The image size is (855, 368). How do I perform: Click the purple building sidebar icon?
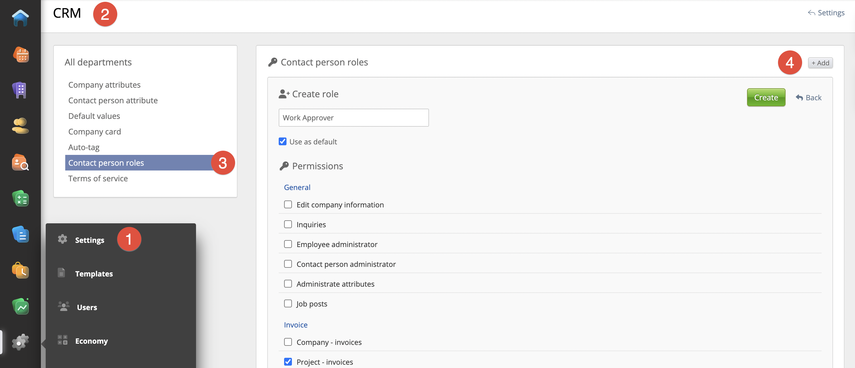point(20,90)
